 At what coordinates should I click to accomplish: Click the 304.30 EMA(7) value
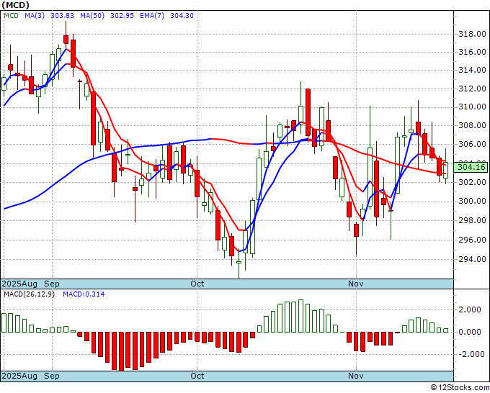tap(182, 16)
